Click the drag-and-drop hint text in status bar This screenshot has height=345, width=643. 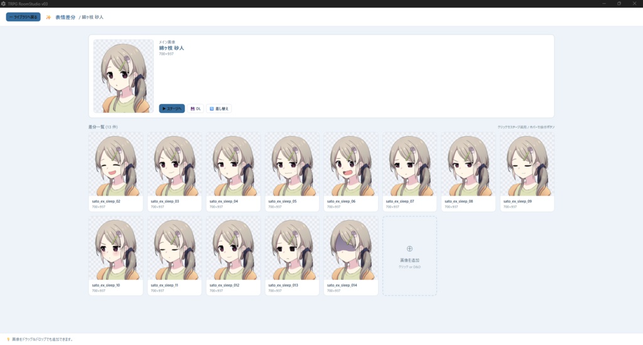42,339
